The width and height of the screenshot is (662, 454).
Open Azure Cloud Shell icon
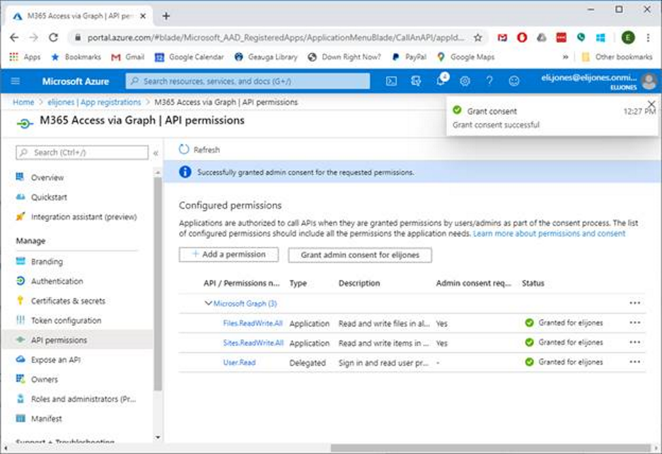click(x=391, y=81)
